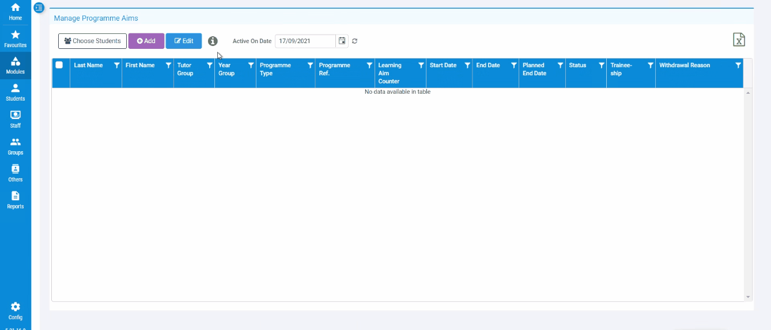
Task: Click the table scrollbar down arrow
Action: (748, 297)
